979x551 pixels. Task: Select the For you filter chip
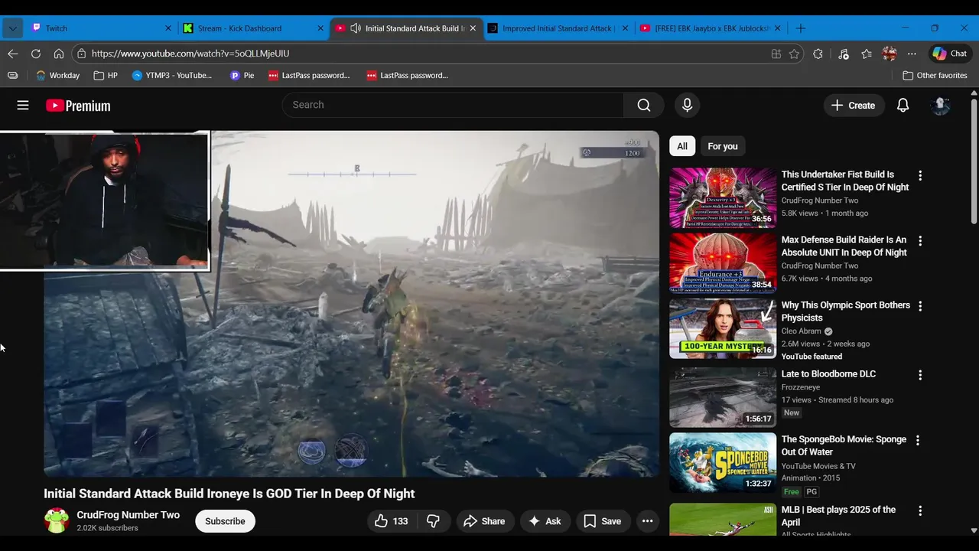pos(723,146)
